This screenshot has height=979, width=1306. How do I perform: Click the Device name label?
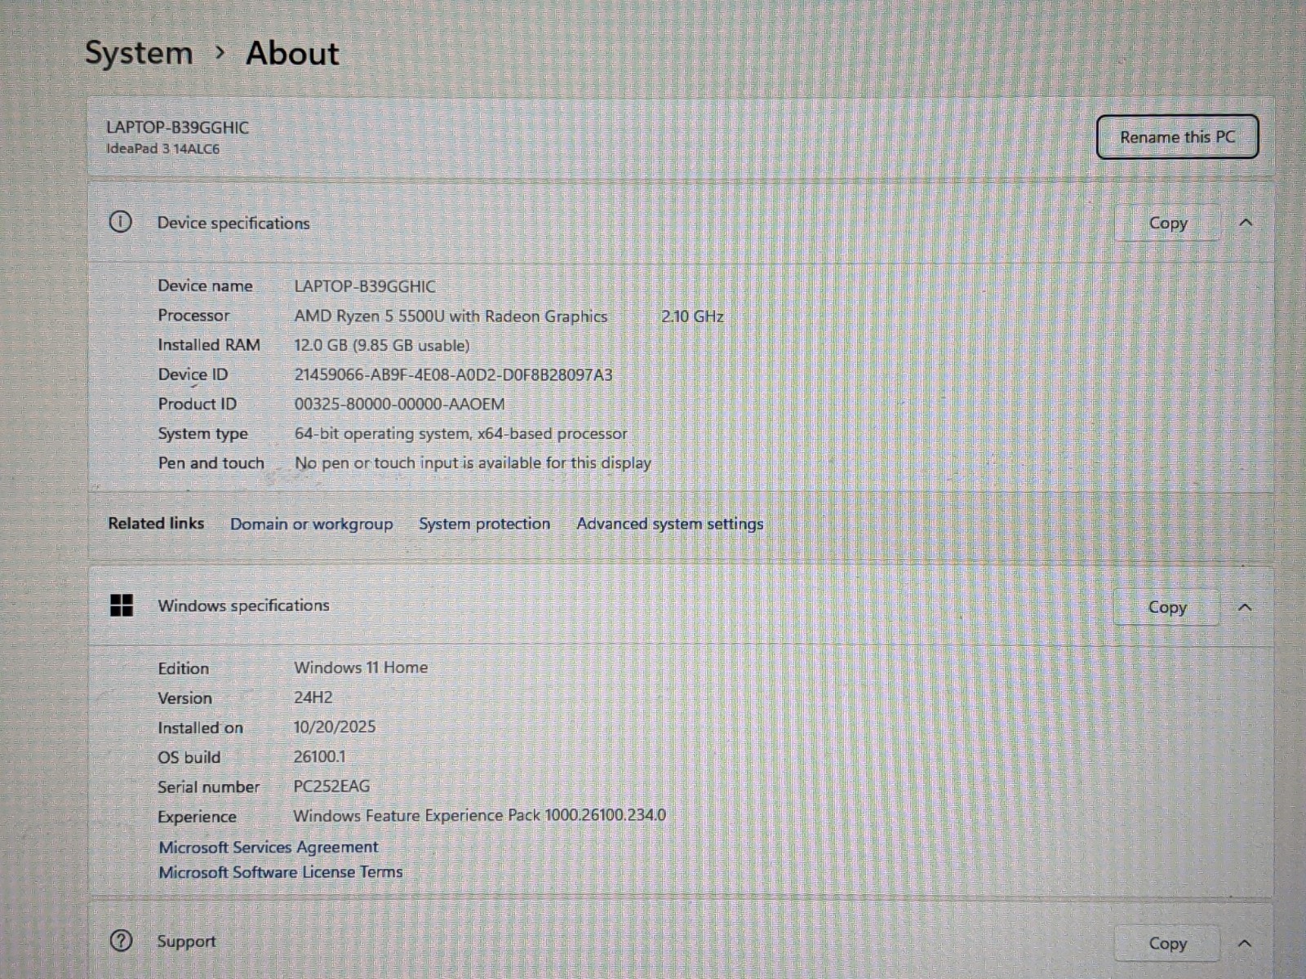pyautogui.click(x=205, y=286)
